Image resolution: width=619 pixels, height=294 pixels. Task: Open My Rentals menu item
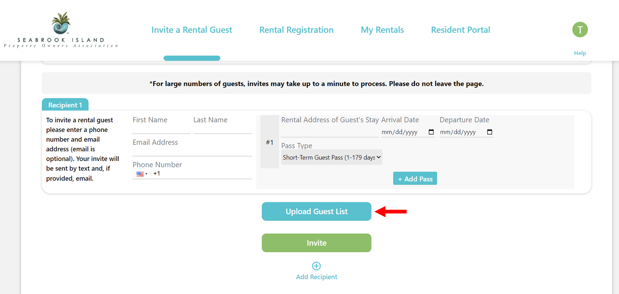[x=382, y=30]
